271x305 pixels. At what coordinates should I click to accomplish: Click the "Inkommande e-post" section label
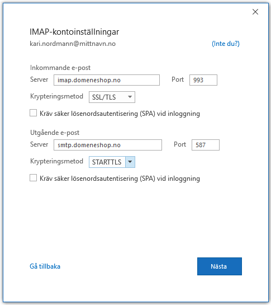pos(60,68)
